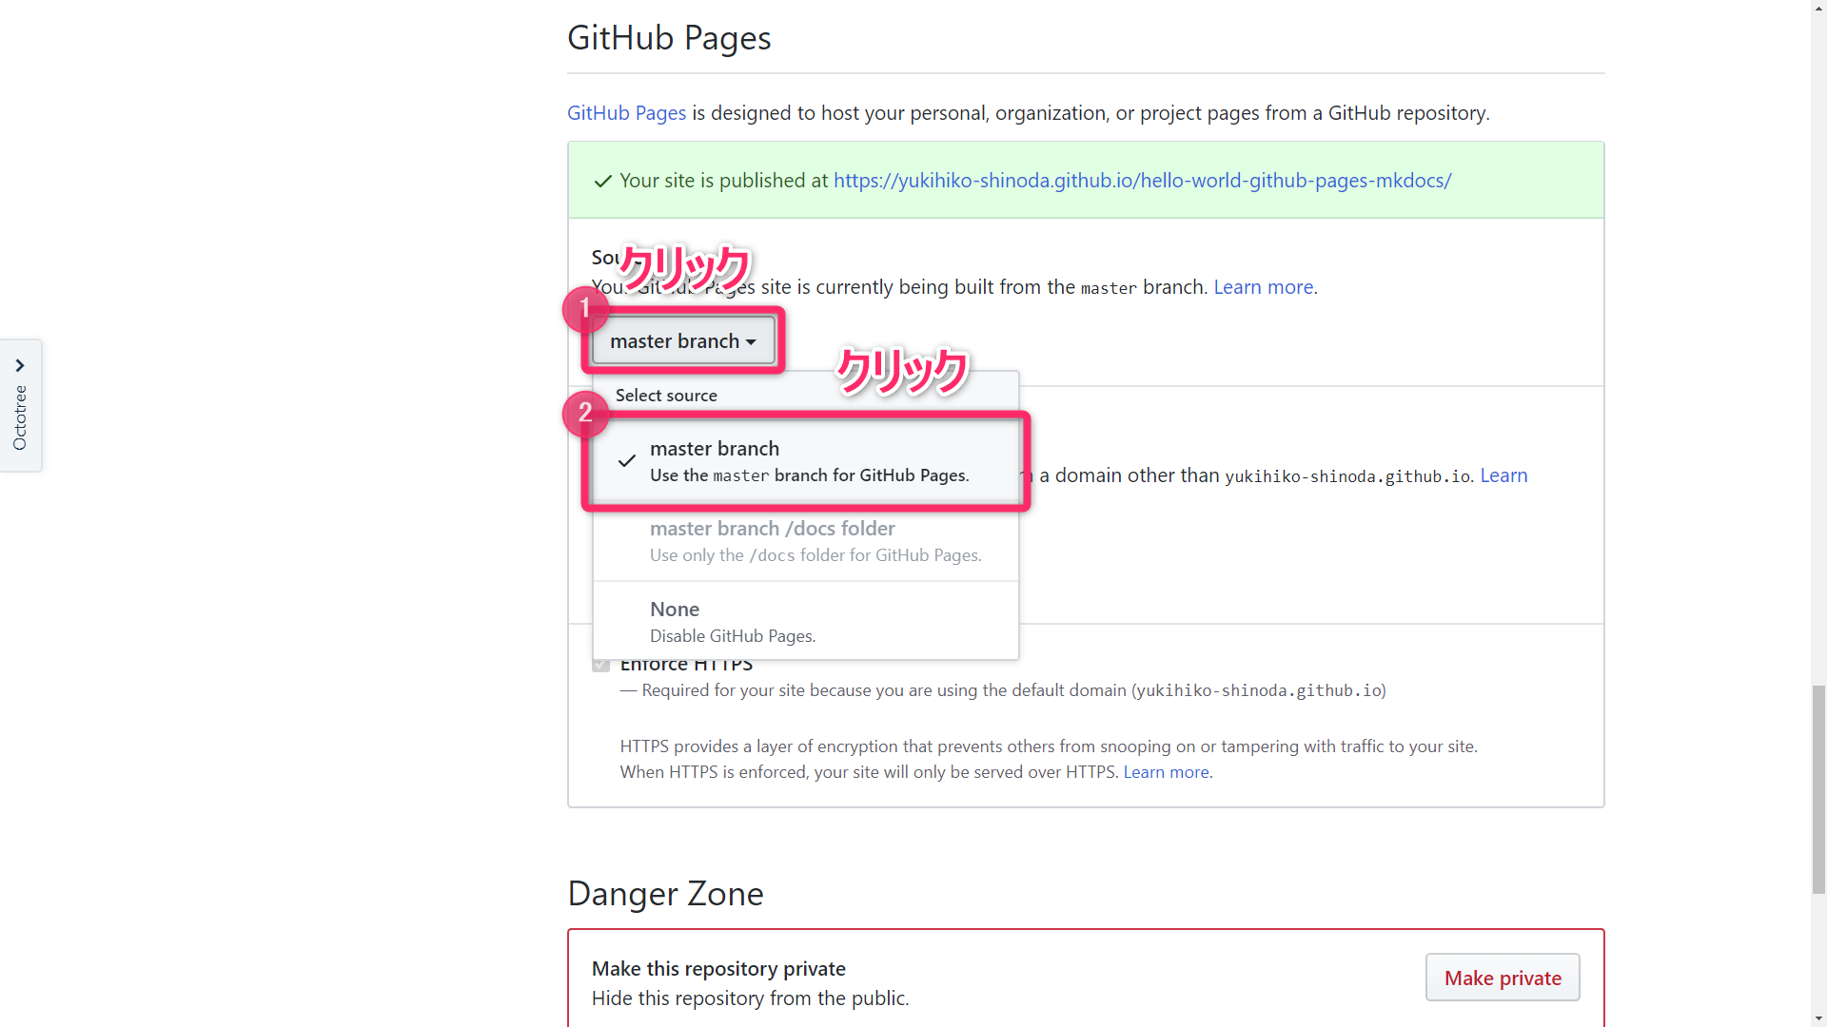Click the GitHub Pages link
Screen dimensions: 1827x1027
point(627,111)
